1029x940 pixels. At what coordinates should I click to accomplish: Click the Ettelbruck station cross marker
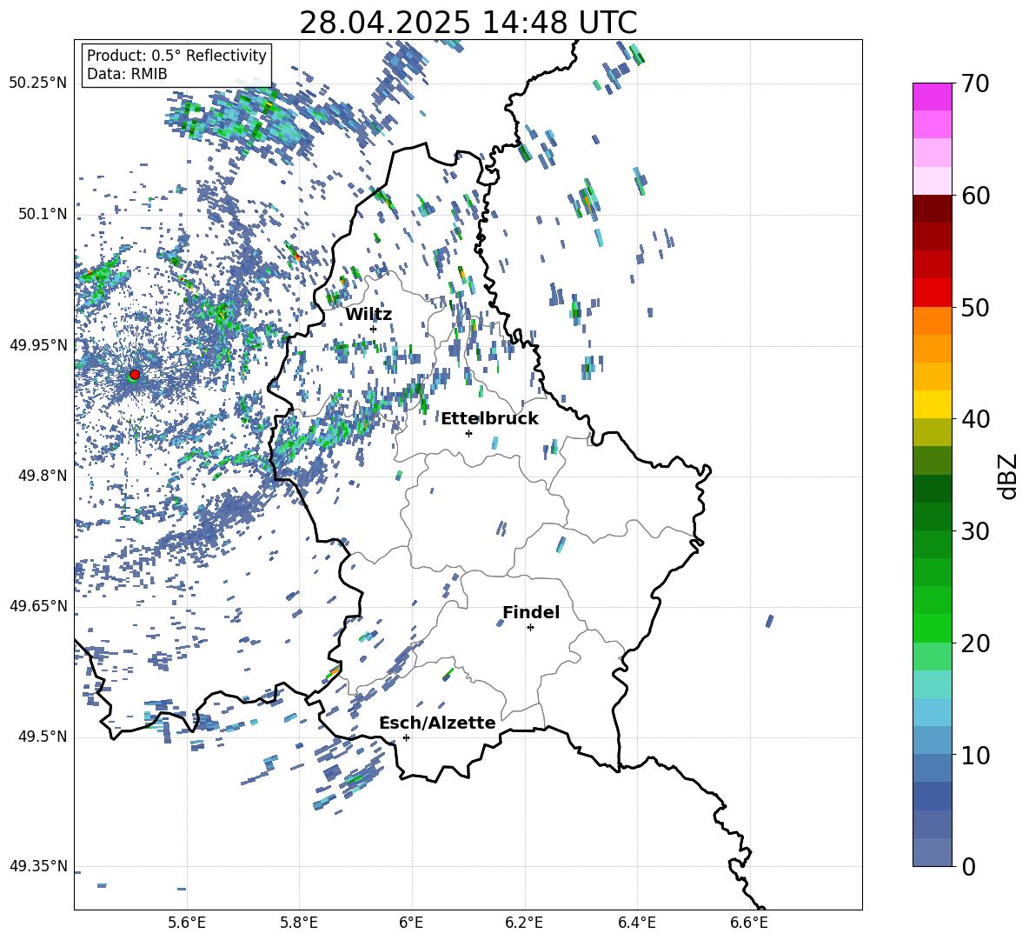coord(468,433)
